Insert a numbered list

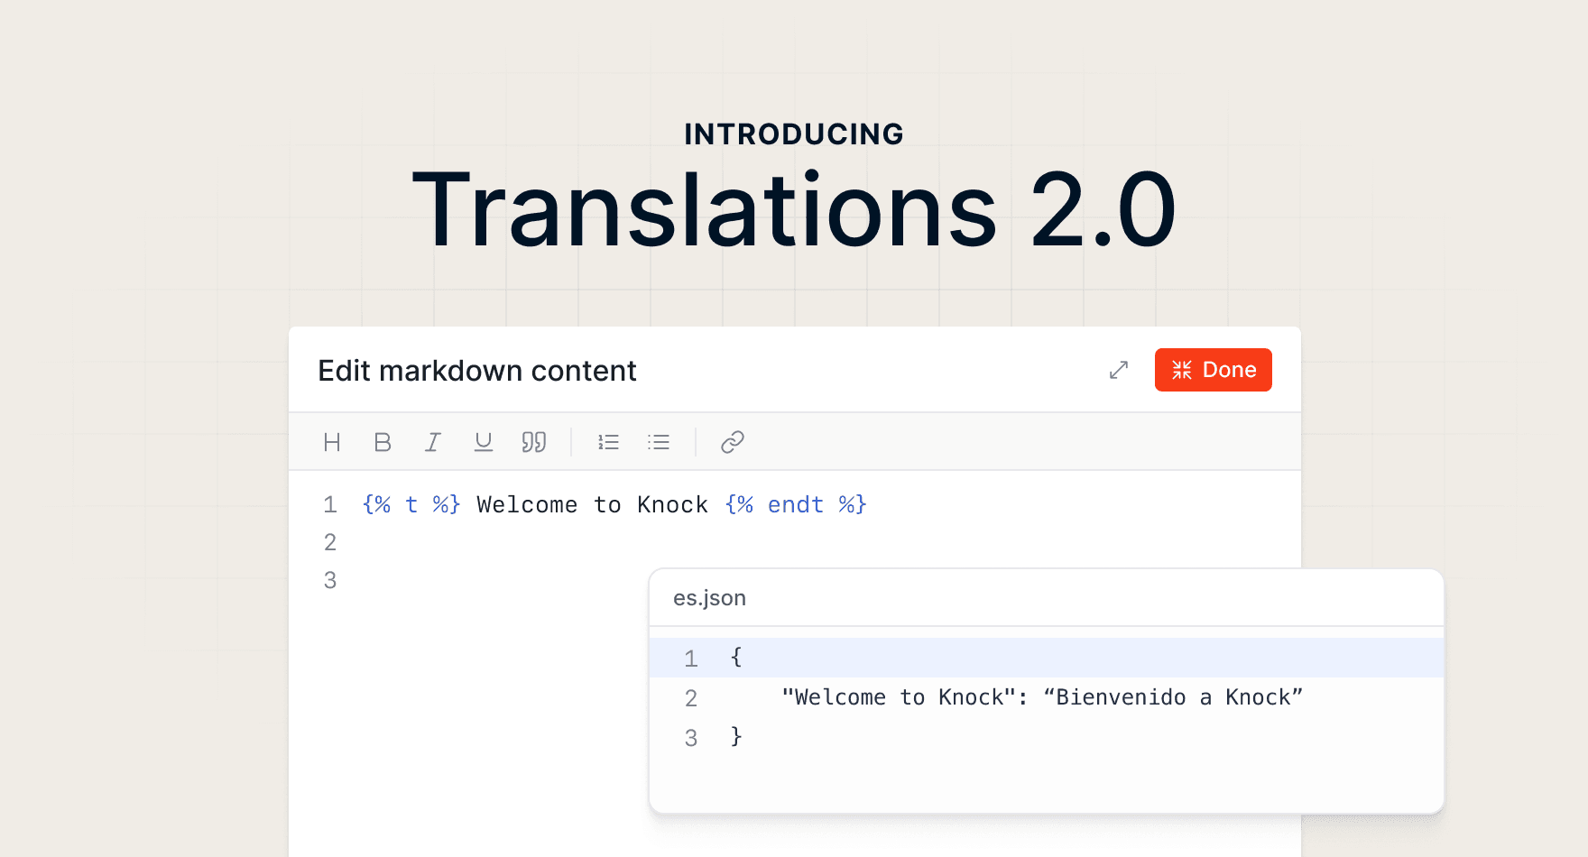tap(608, 442)
